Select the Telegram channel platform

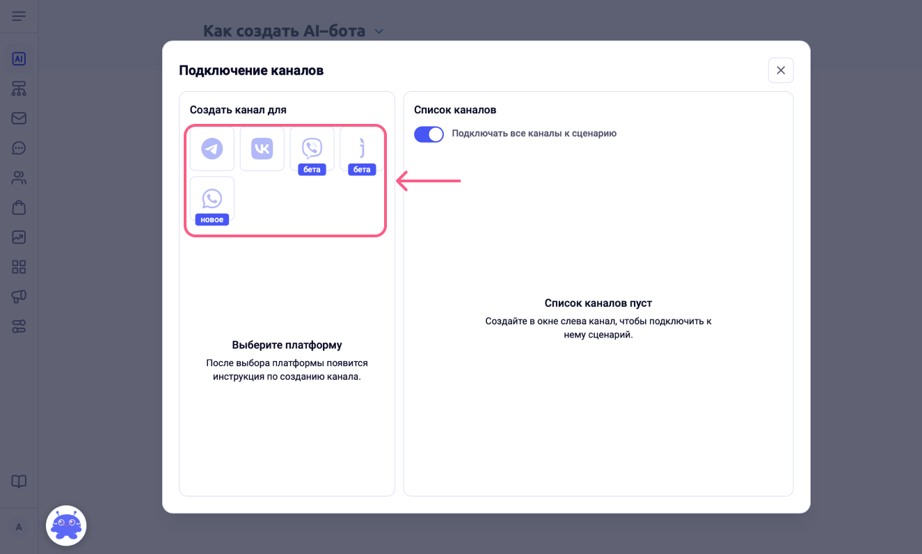(x=212, y=148)
